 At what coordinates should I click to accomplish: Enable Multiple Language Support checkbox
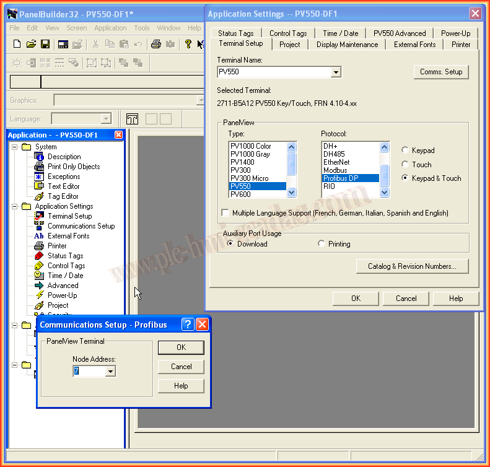click(225, 213)
